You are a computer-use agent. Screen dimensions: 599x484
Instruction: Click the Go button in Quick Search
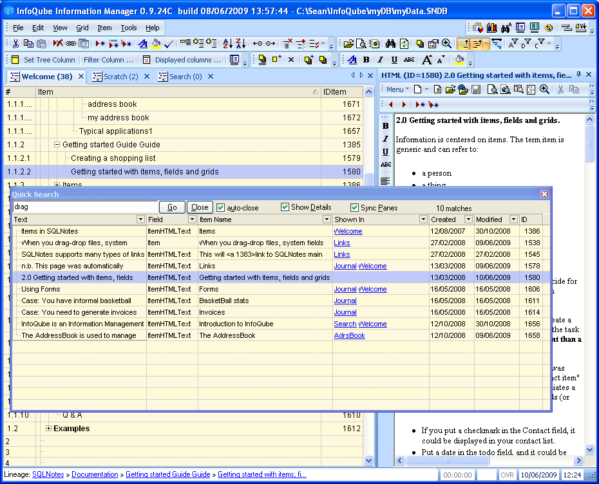pos(172,207)
